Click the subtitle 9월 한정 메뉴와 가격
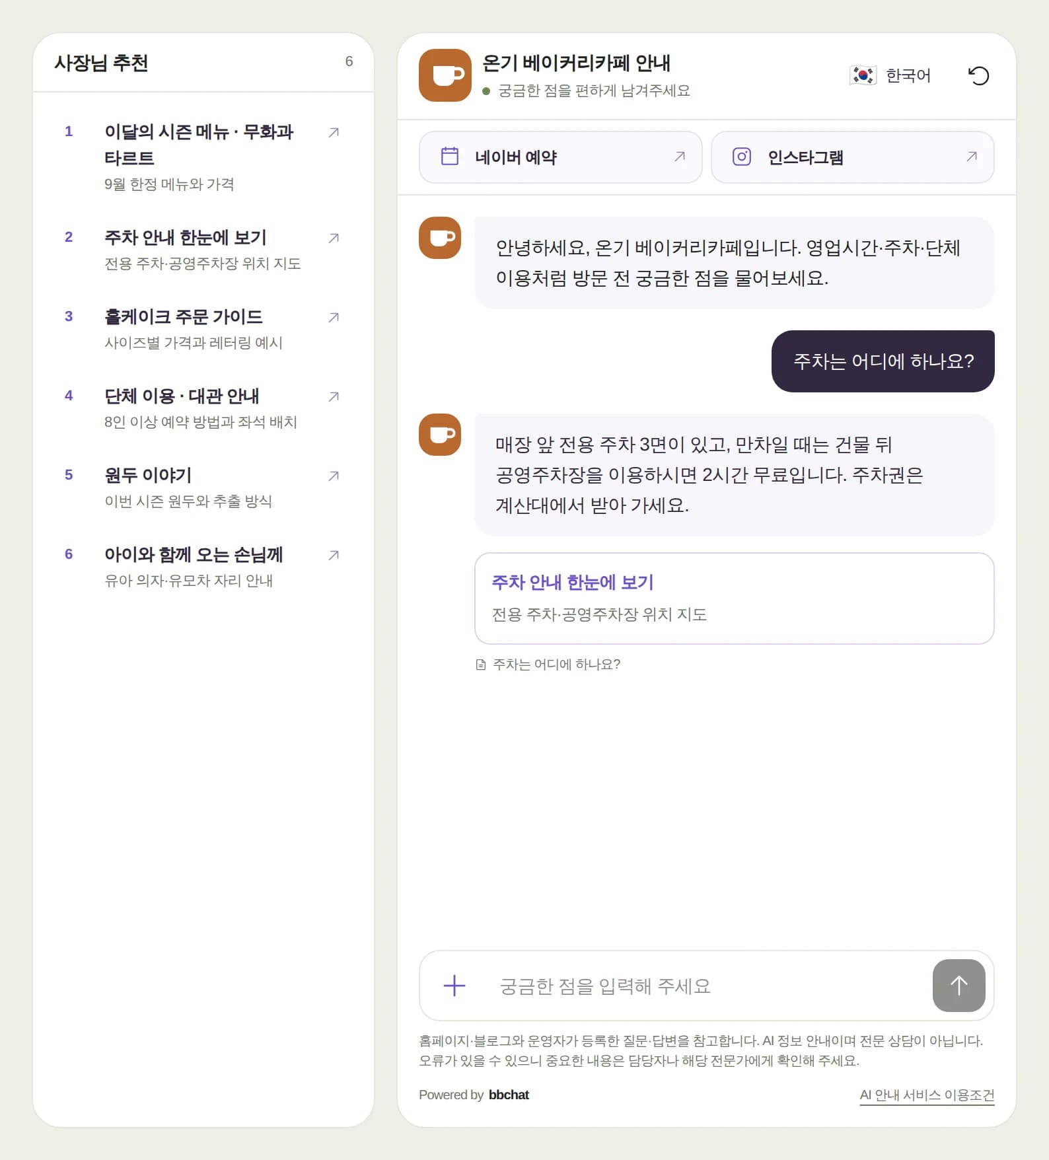The width and height of the screenshot is (1049, 1160). [x=169, y=184]
